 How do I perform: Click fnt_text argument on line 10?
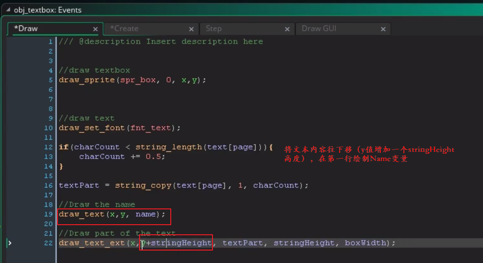point(150,128)
